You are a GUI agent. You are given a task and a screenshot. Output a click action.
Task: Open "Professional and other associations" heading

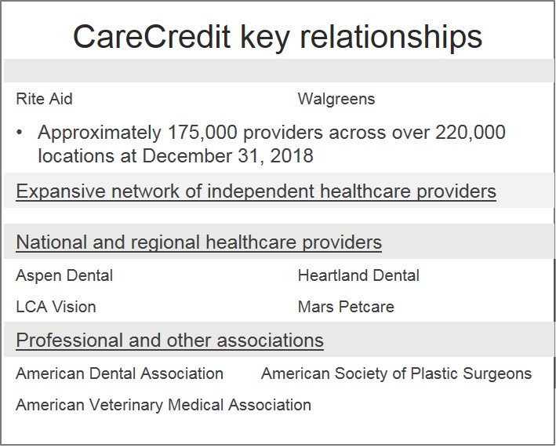[x=169, y=341]
